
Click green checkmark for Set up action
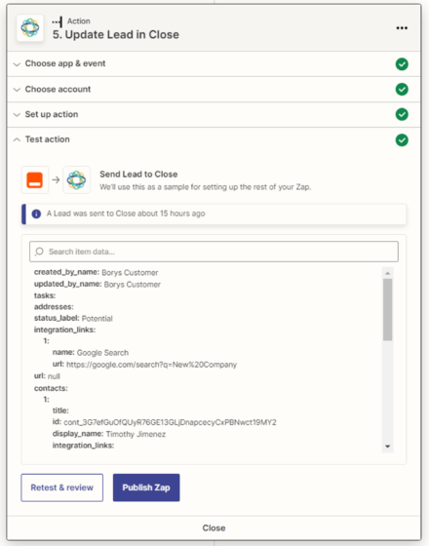pos(402,115)
